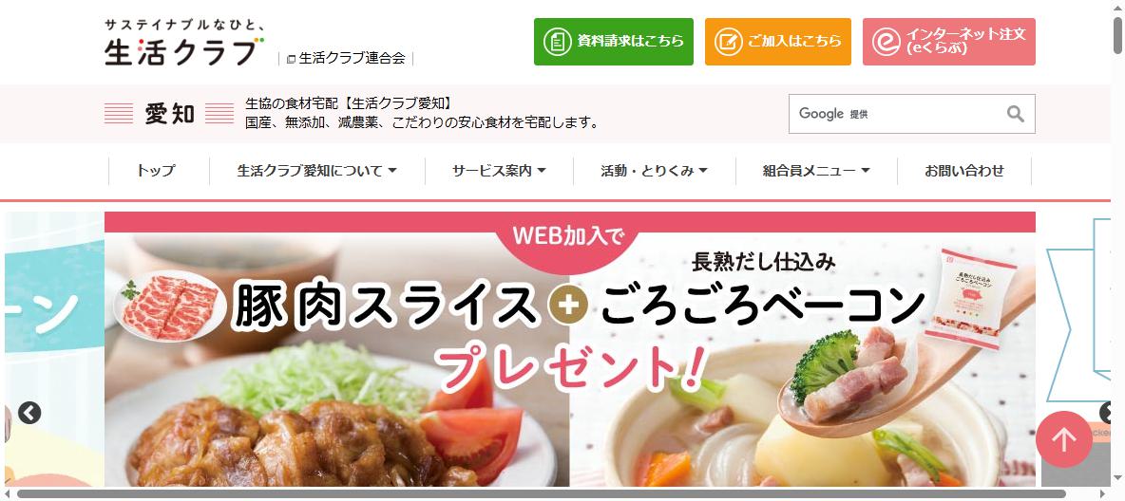Expand the サービス案内 dropdown menu
Image resolution: width=1125 pixels, height=501 pixels.
[500, 172]
